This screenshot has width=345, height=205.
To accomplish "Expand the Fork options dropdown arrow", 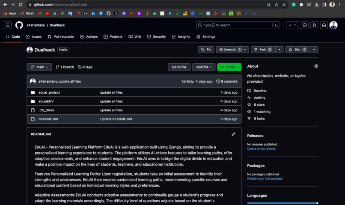I will point(279,50).
